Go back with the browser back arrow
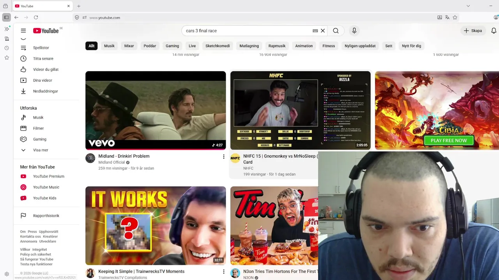 click(16, 17)
